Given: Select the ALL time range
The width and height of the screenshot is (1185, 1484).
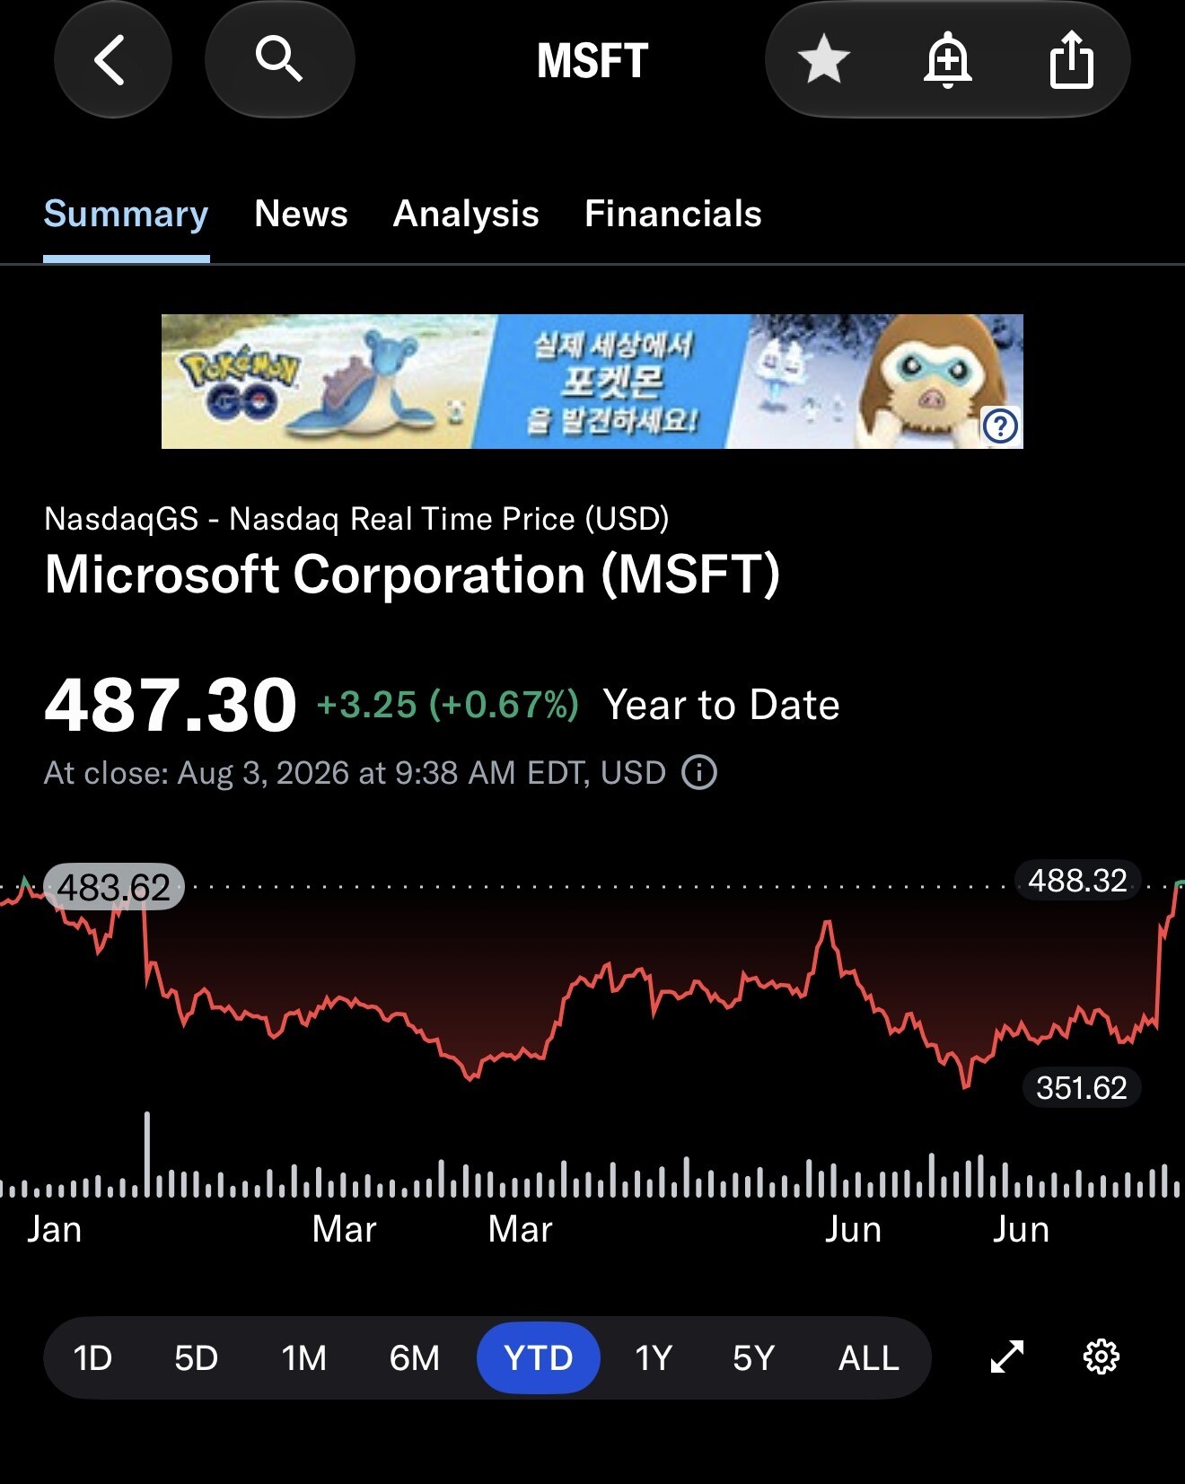Looking at the screenshot, I should [x=868, y=1357].
